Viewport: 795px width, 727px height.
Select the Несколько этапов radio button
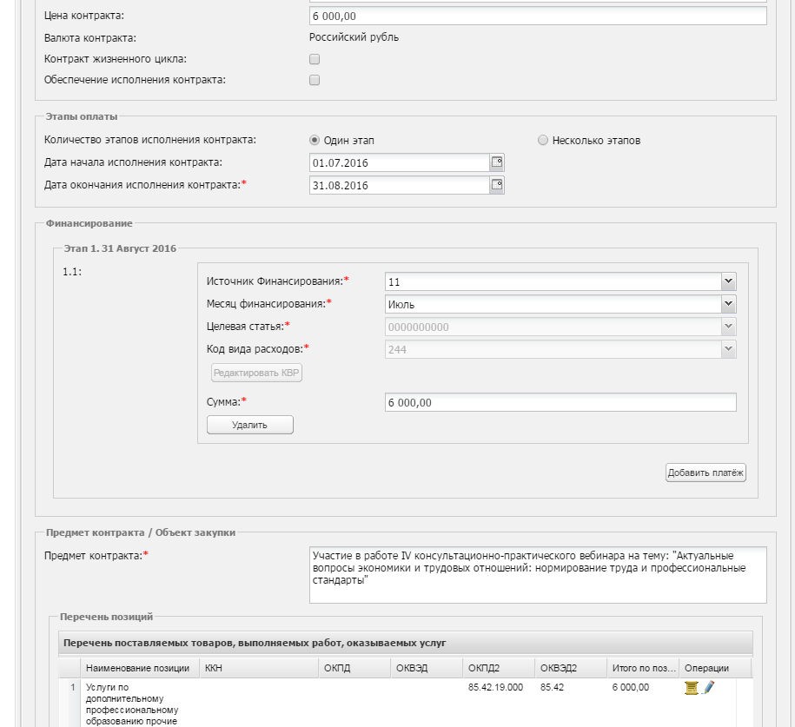[x=542, y=140]
